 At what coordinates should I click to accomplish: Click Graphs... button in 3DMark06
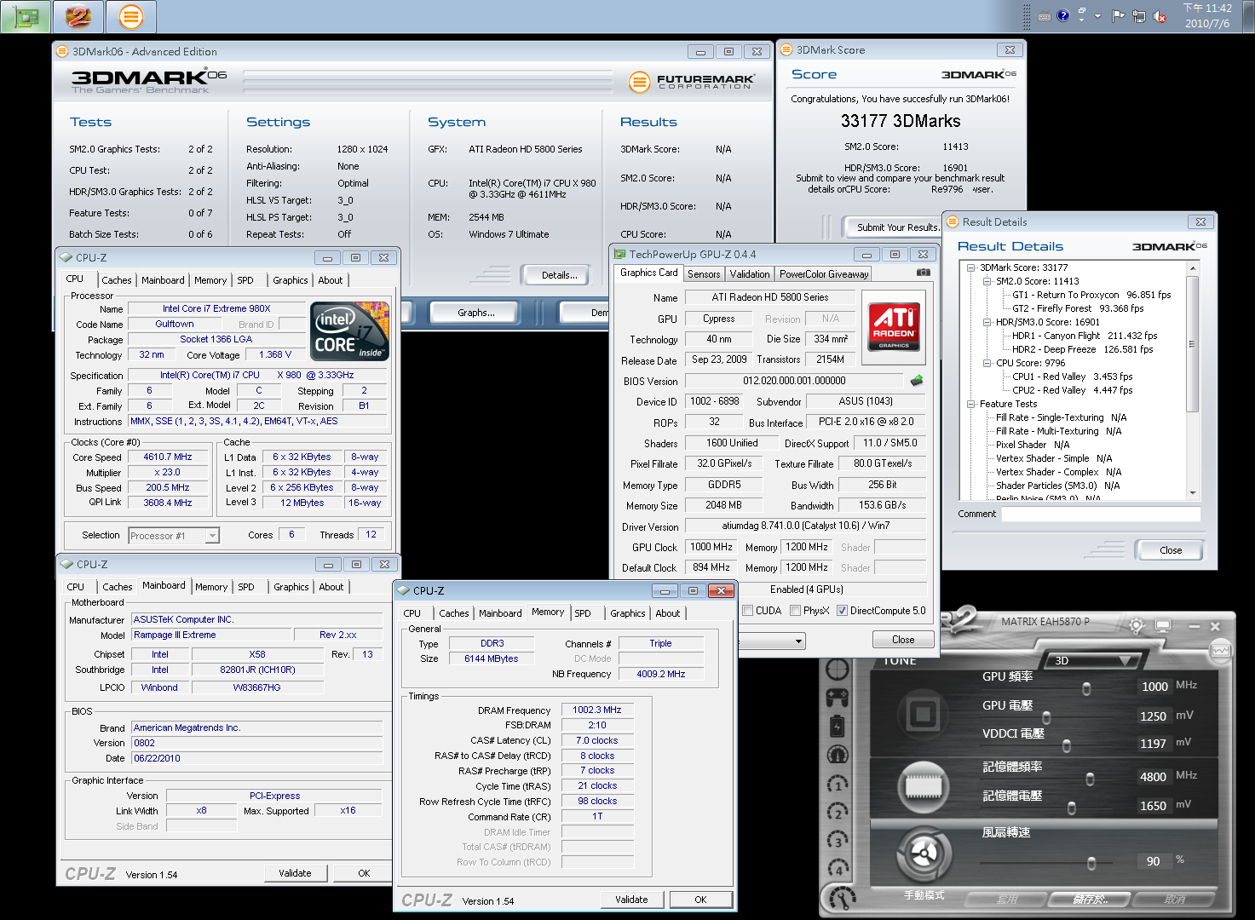476,313
